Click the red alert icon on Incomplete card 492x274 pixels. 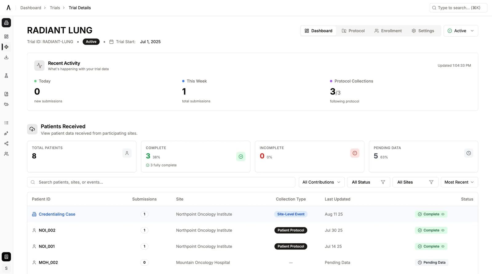(355, 153)
